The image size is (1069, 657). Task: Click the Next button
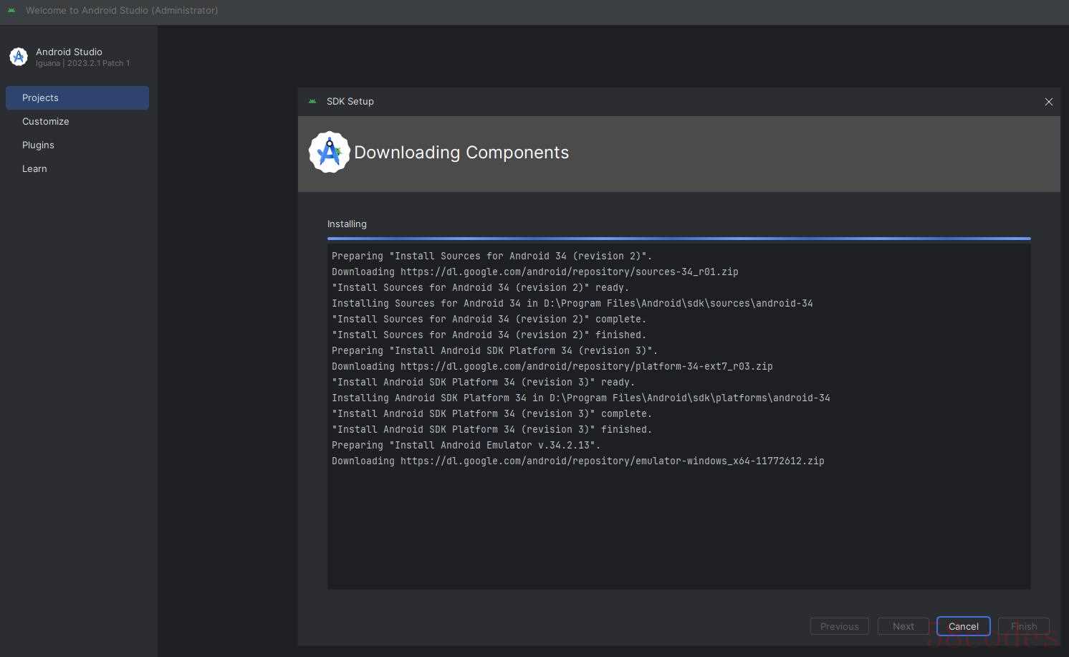[903, 626]
